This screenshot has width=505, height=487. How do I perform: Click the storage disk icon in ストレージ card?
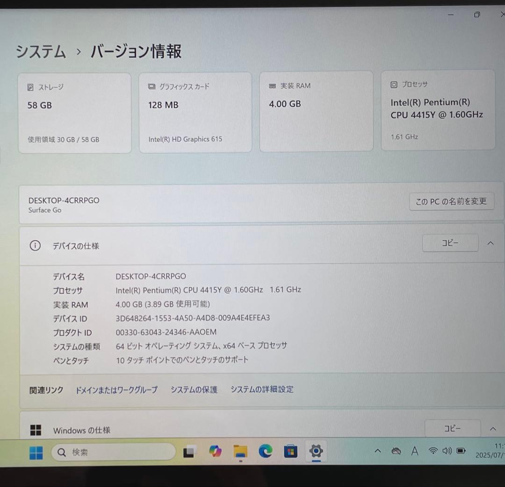[x=30, y=87]
